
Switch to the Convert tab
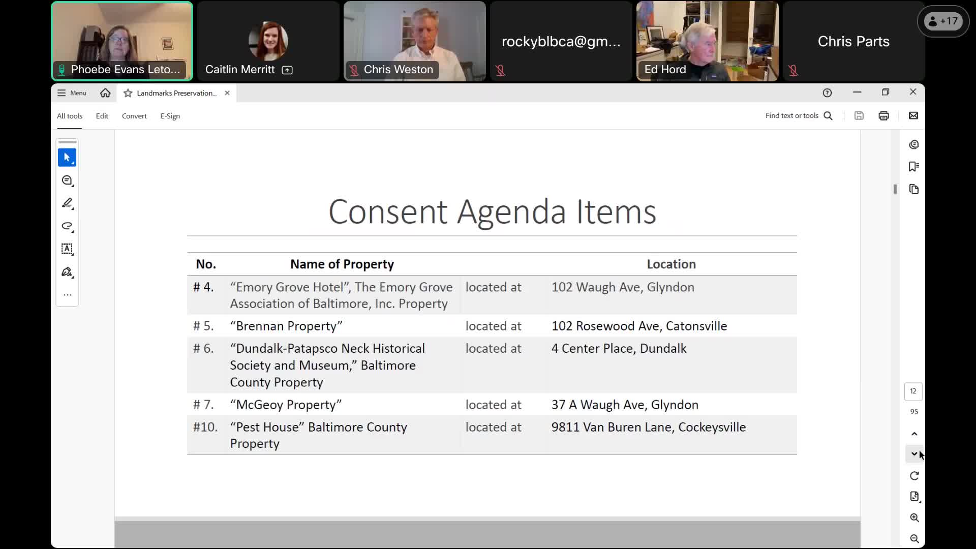(134, 116)
